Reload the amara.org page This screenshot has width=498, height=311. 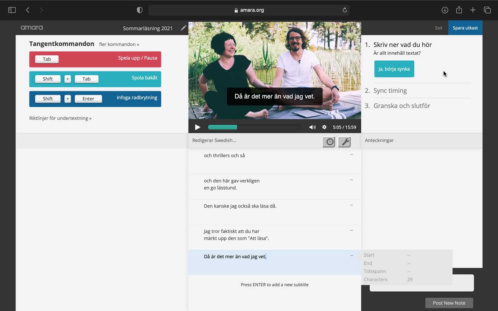point(345,10)
